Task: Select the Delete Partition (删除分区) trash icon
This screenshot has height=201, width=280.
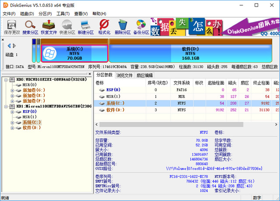Action: coord(122,27)
